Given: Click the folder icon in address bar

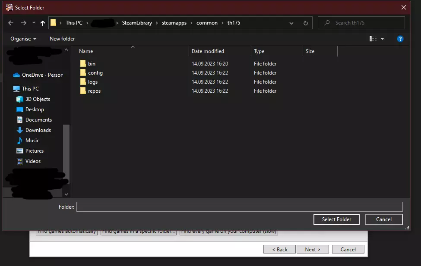Looking at the screenshot, I should 53,22.
